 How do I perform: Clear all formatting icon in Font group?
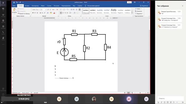point(57,10)
